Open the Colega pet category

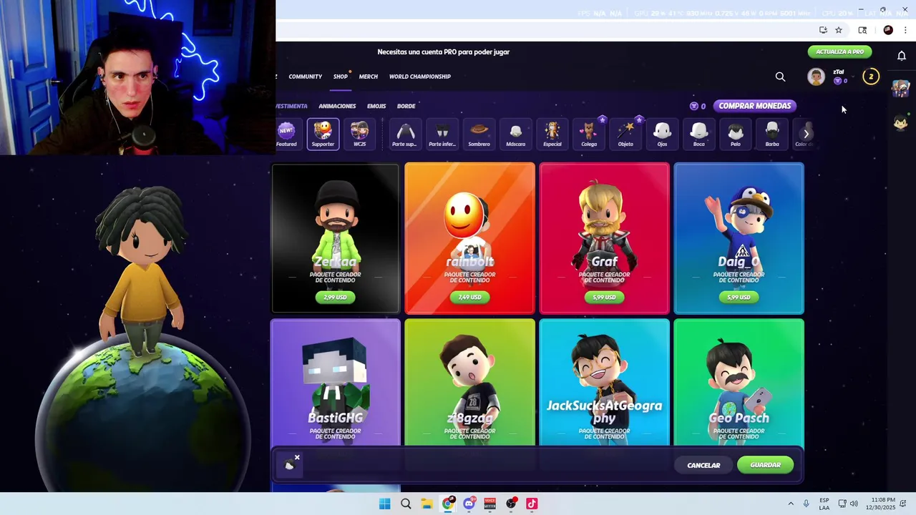(589, 134)
